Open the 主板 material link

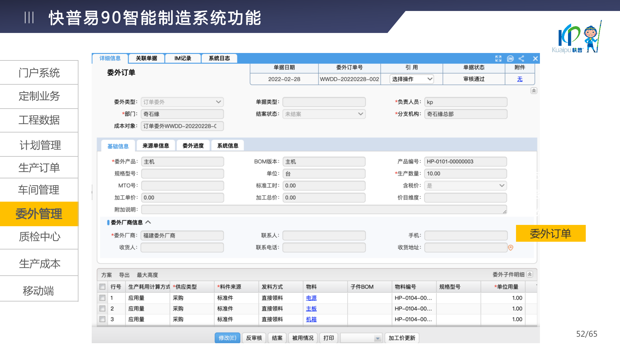[x=311, y=309]
